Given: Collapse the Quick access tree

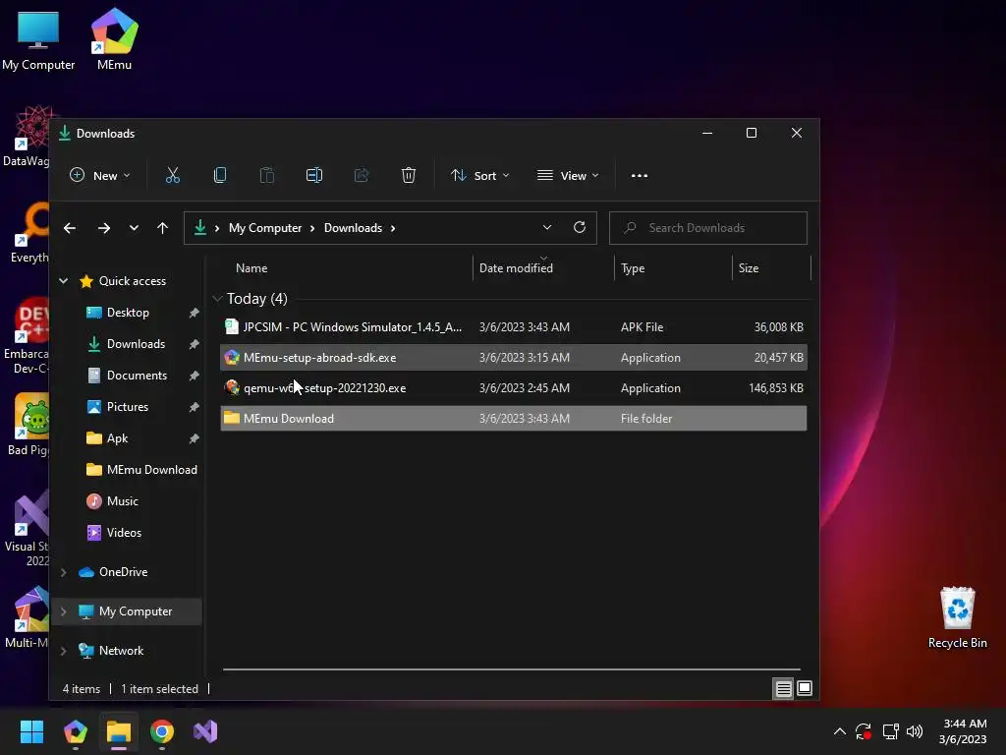Looking at the screenshot, I should [64, 280].
